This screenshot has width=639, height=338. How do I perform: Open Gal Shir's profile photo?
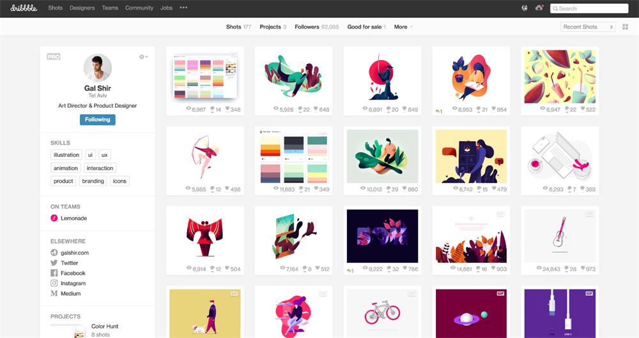97,68
